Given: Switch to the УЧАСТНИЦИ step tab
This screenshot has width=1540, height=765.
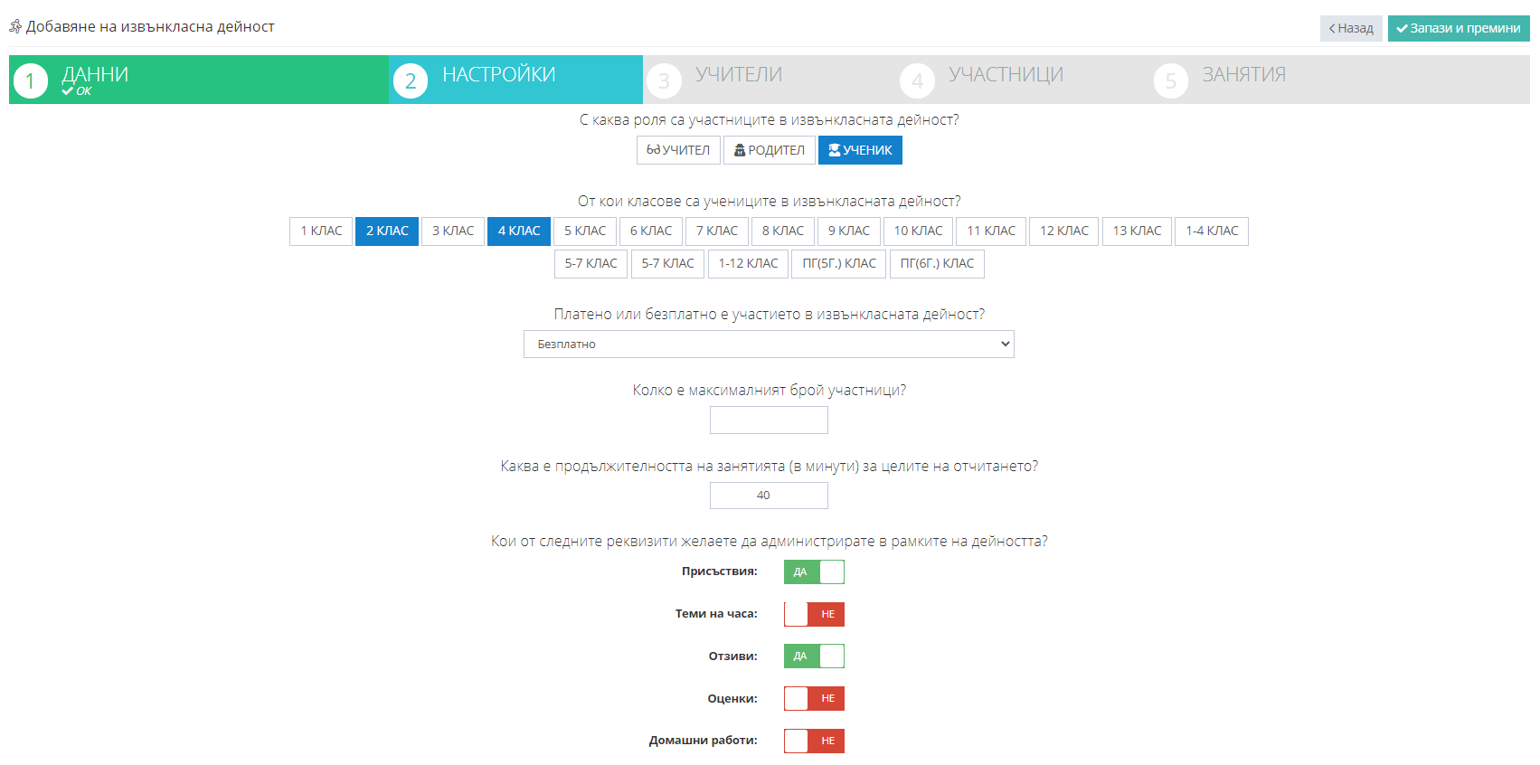Looking at the screenshot, I should click(1006, 75).
